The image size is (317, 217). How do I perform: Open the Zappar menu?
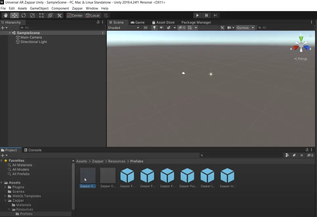pyautogui.click(x=77, y=8)
